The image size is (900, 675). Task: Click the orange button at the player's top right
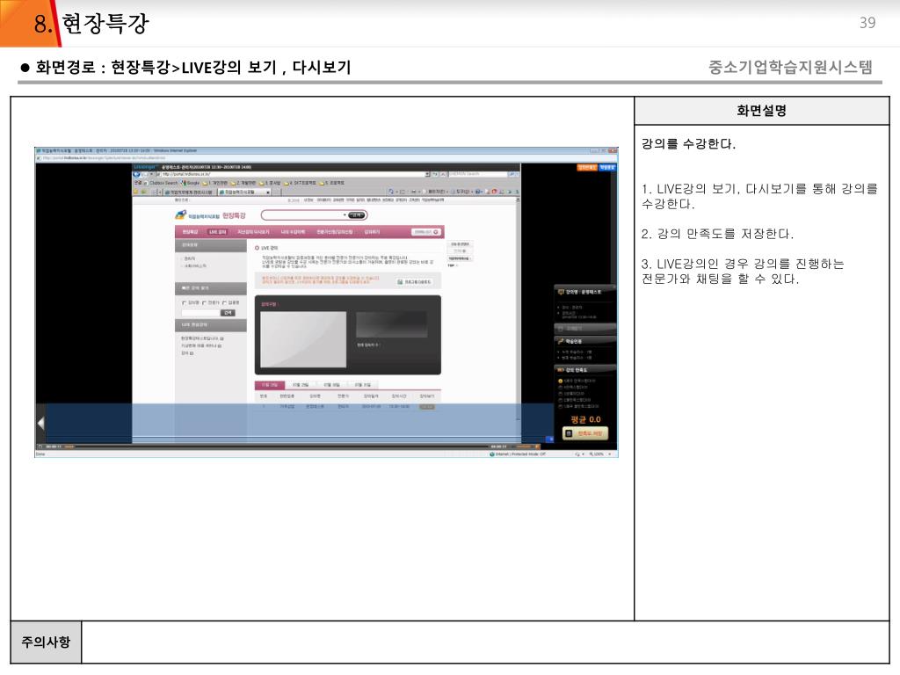(587, 168)
